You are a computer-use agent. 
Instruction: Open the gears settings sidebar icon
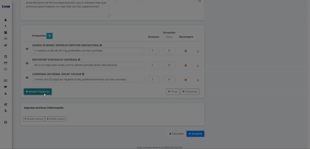[5, 104]
